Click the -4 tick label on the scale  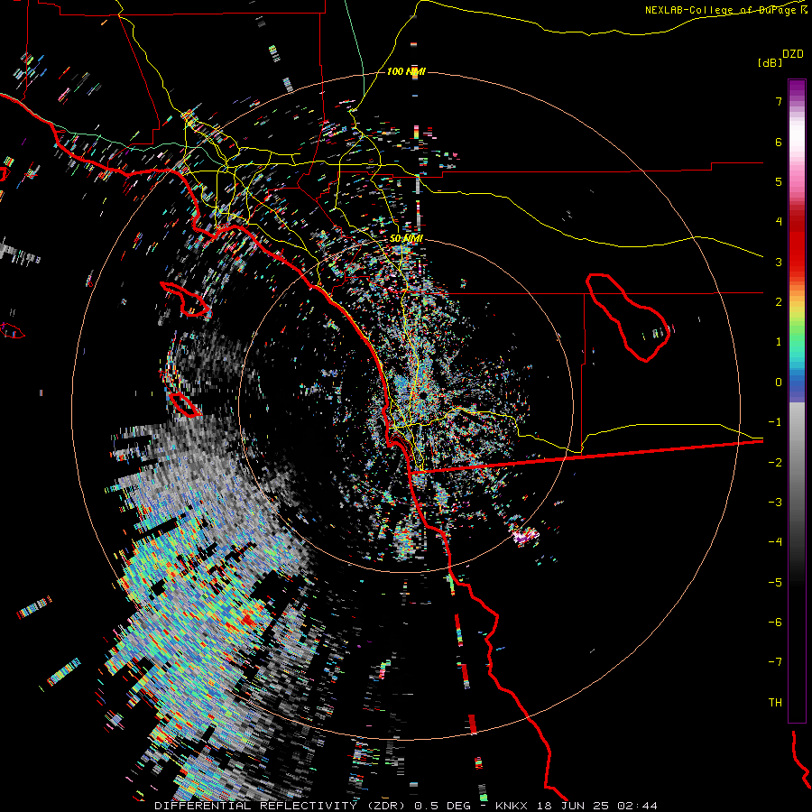775,541
